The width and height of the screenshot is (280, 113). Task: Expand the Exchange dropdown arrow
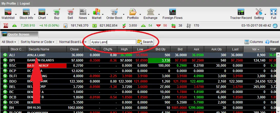[x=159, y=14]
